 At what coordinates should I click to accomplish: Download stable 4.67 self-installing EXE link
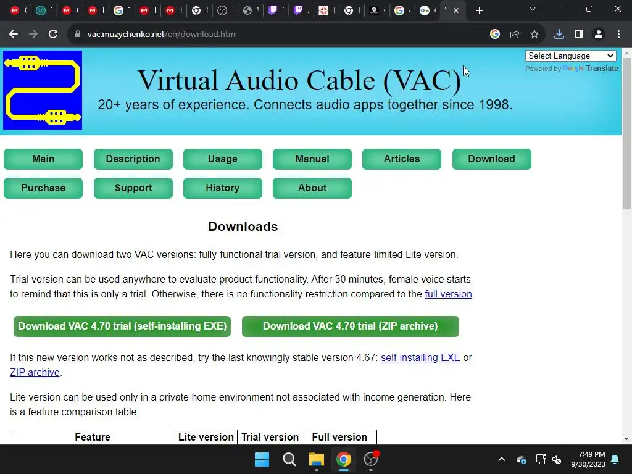[x=420, y=358]
